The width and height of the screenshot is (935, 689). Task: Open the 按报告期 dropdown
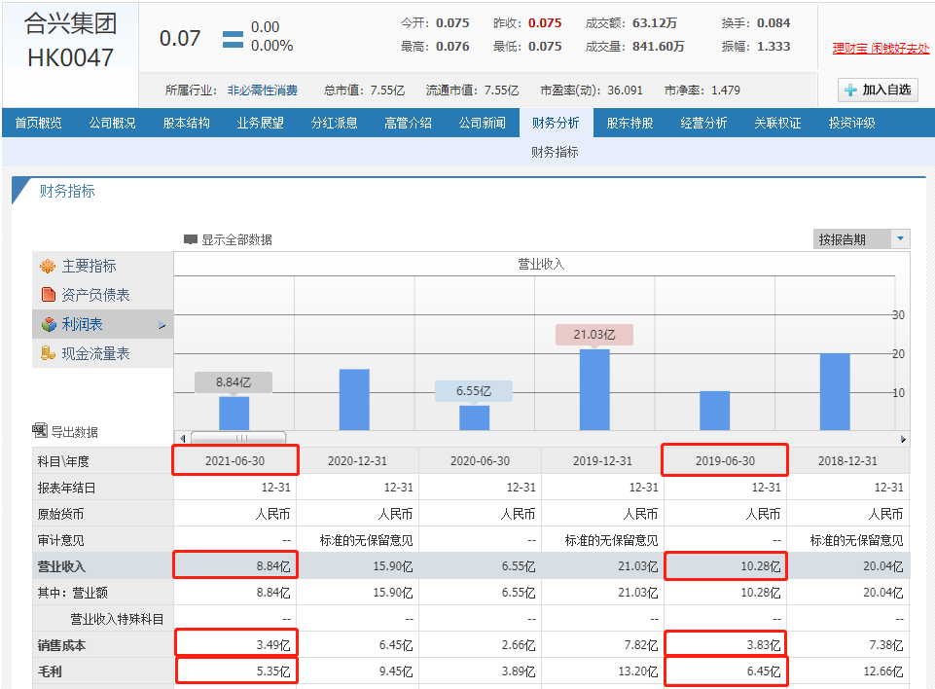click(x=900, y=239)
